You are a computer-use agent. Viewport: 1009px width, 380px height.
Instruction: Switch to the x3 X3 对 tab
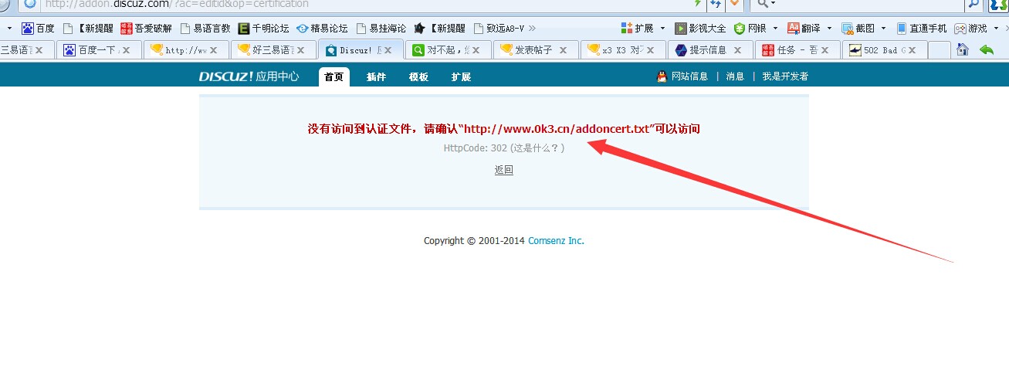coord(622,50)
